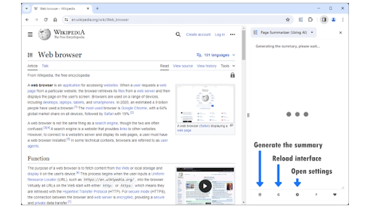This screenshot has width=370, height=208.
Task: Click the encrypted link
Action: pos(125,197)
